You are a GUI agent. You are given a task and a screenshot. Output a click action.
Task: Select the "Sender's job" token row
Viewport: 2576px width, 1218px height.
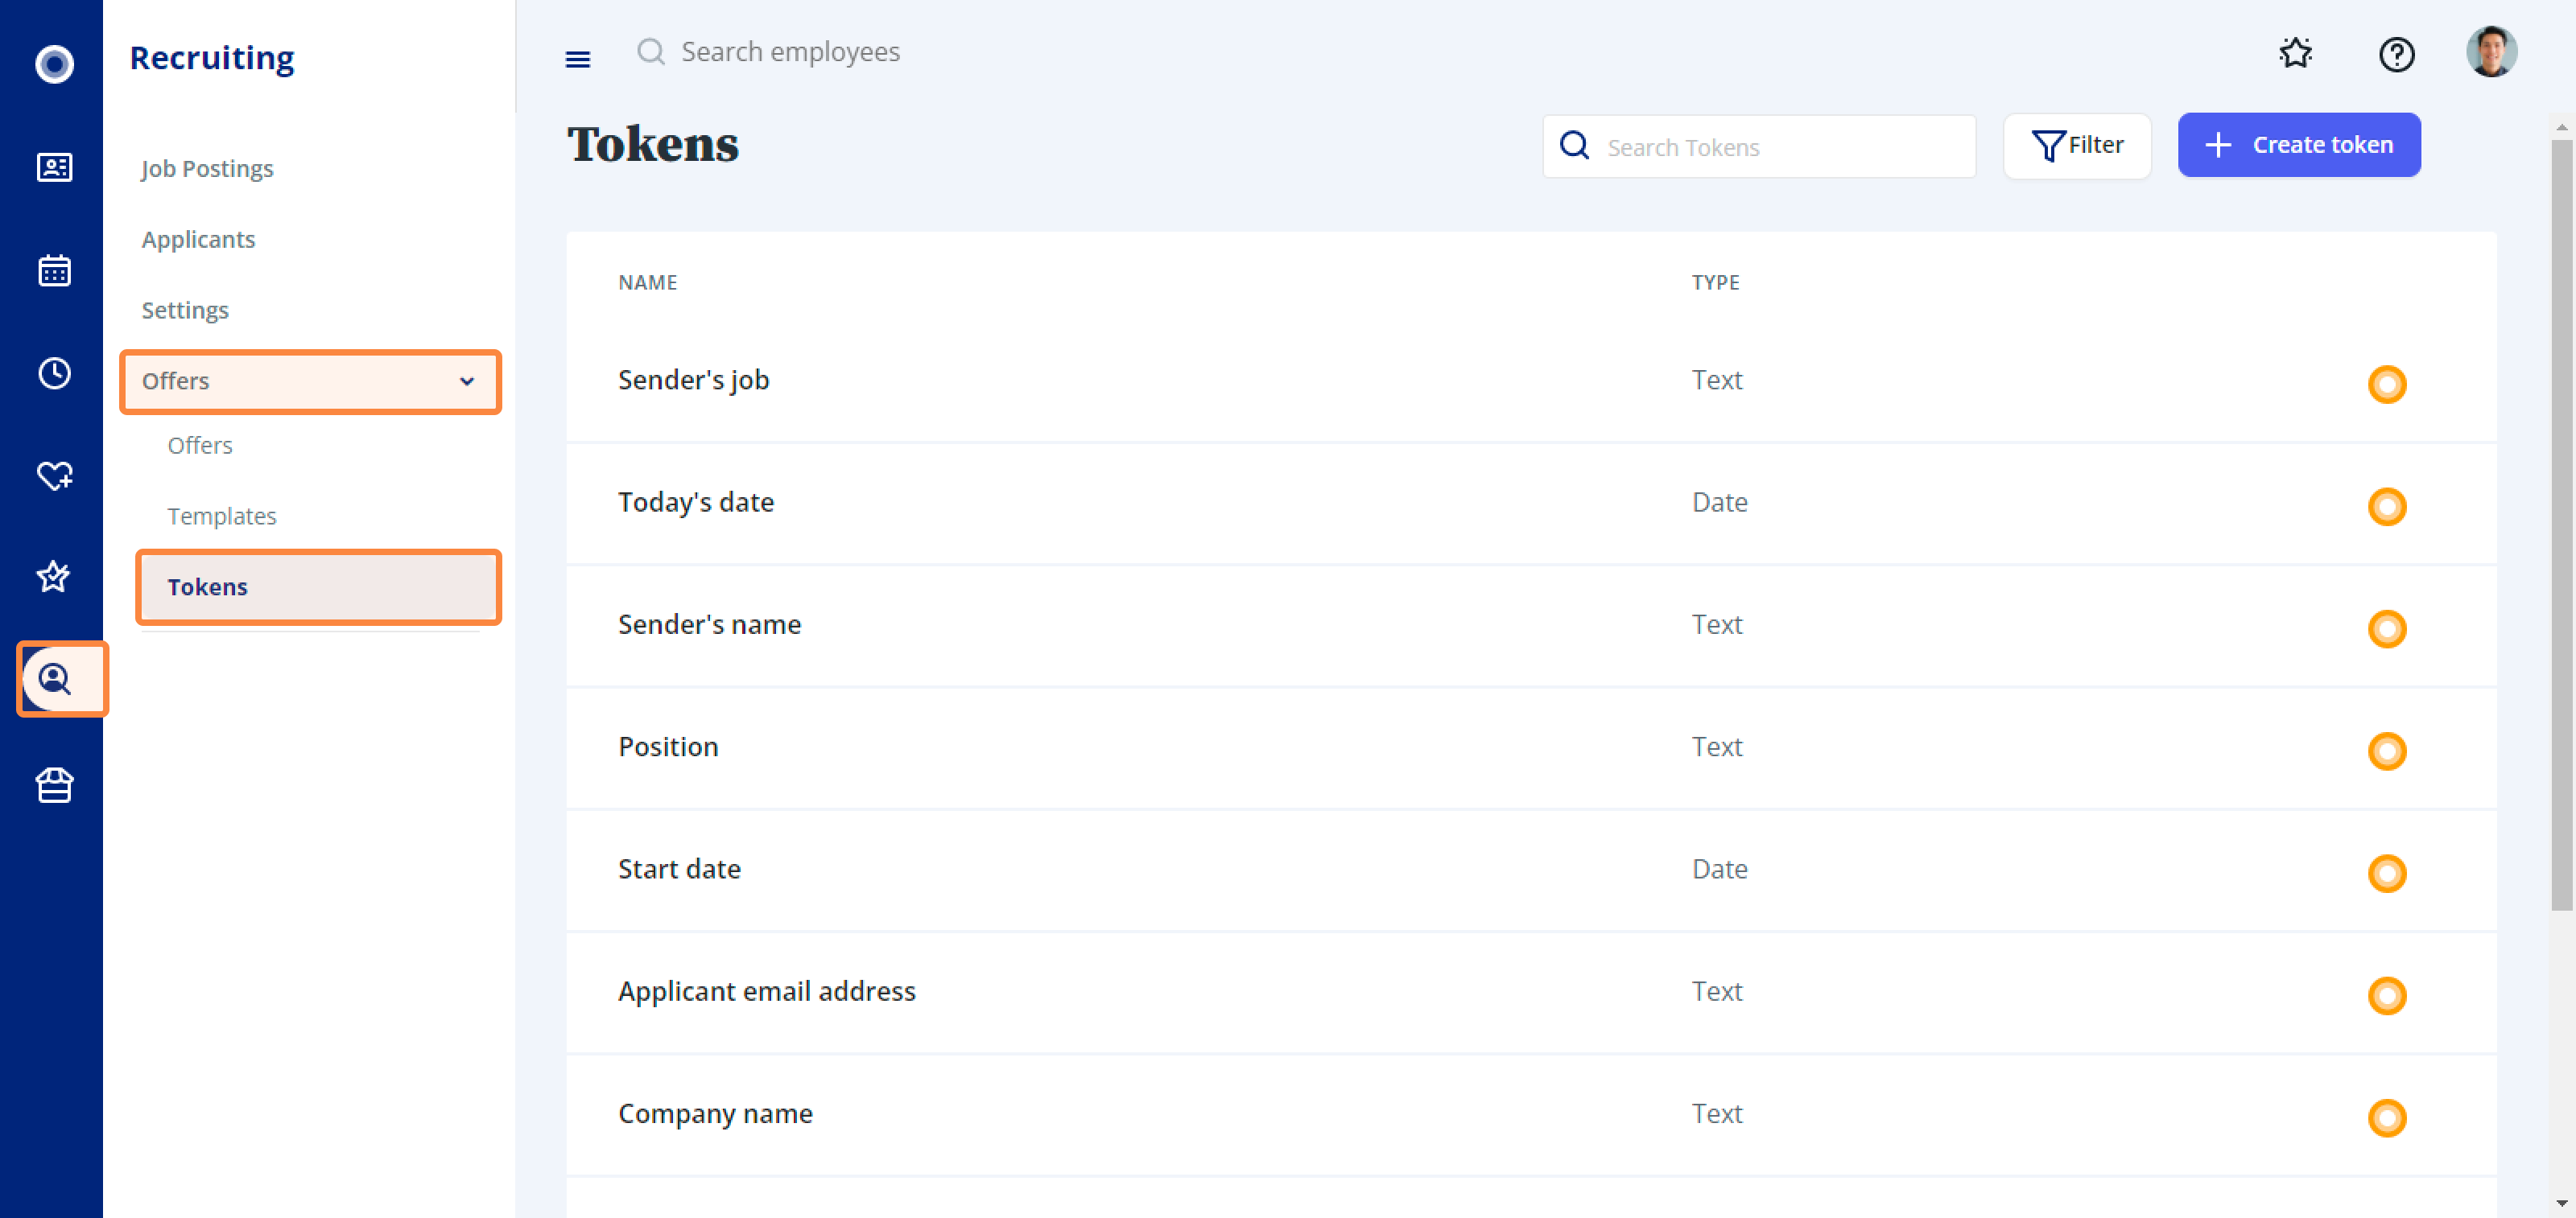(x=1531, y=381)
